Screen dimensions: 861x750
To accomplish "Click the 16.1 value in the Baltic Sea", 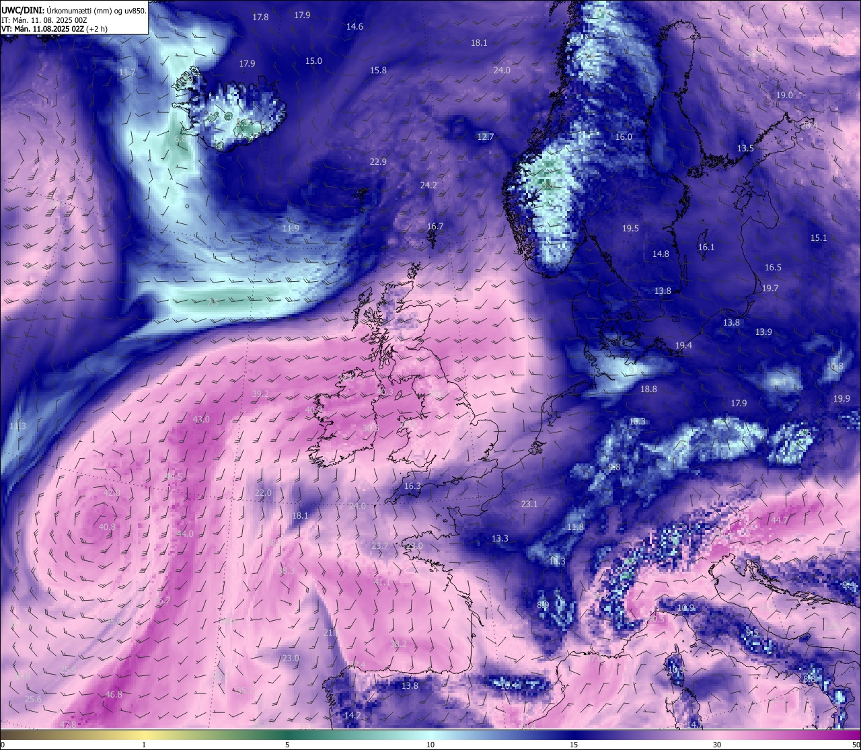I will (706, 248).
